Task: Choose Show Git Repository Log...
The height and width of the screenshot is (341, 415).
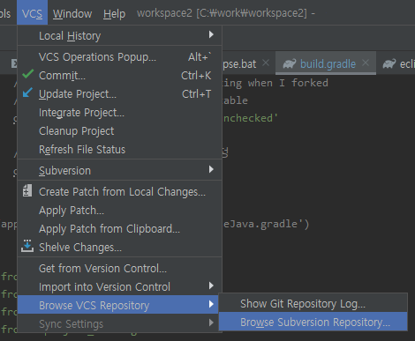Action: click(x=313, y=304)
